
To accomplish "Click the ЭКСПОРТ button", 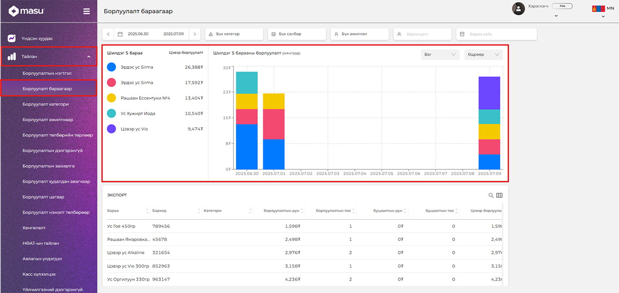I will point(117,195).
